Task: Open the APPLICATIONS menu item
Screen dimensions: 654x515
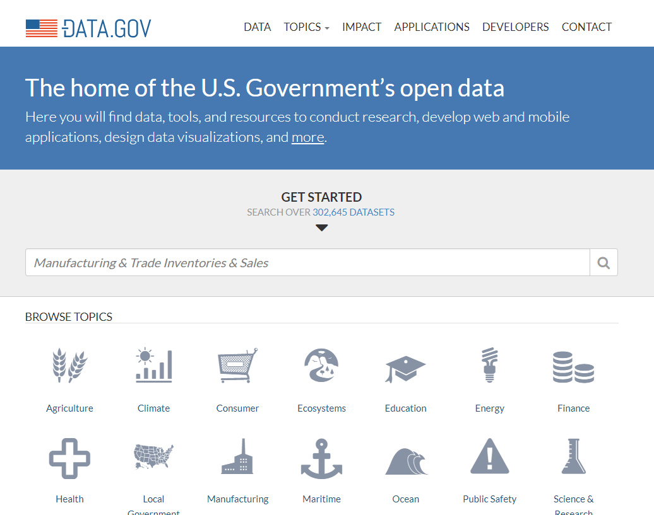Action: pos(432,27)
